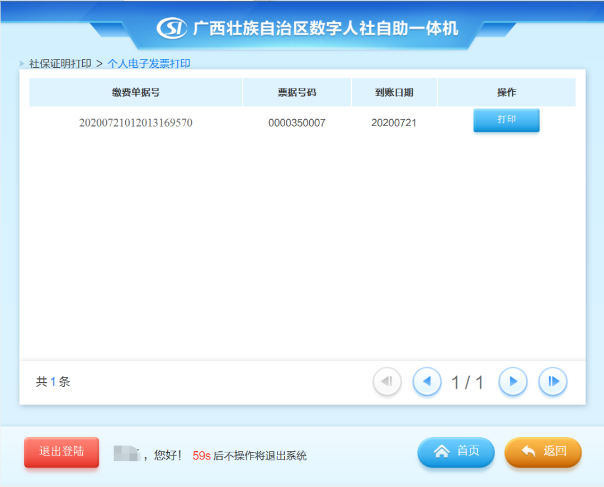Open the 社保证明打印 breadcrumb link
This screenshot has height=487, width=604.
click(60, 64)
